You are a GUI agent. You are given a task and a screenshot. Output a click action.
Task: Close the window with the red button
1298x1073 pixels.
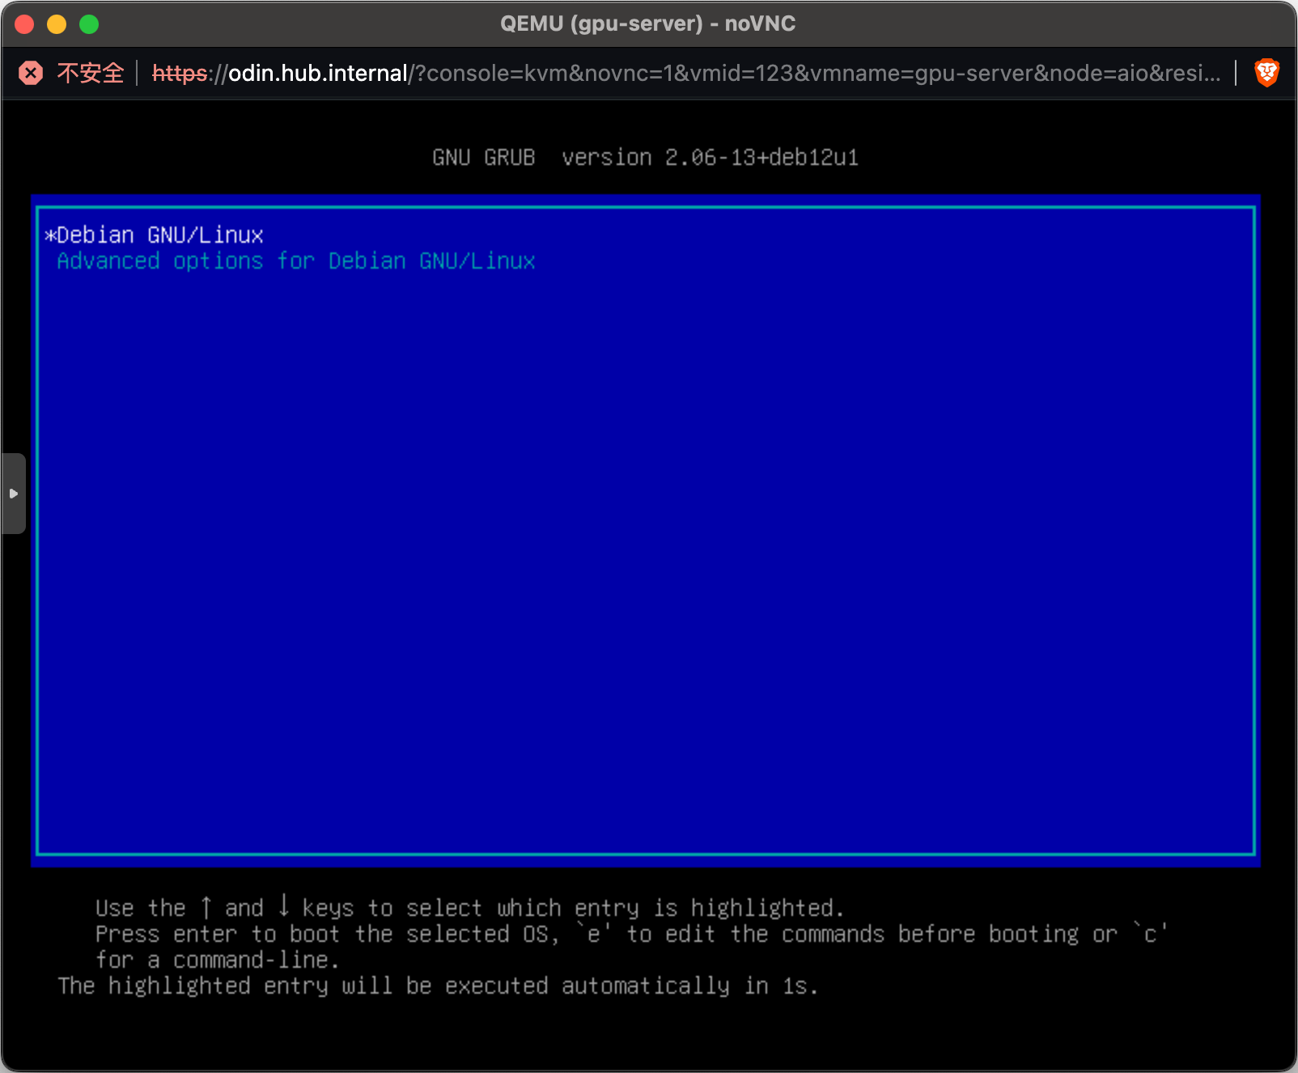coord(24,24)
